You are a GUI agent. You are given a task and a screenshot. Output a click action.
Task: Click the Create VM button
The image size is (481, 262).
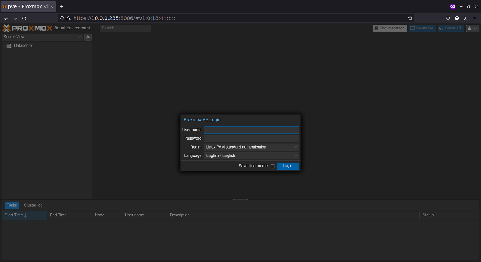point(422,28)
